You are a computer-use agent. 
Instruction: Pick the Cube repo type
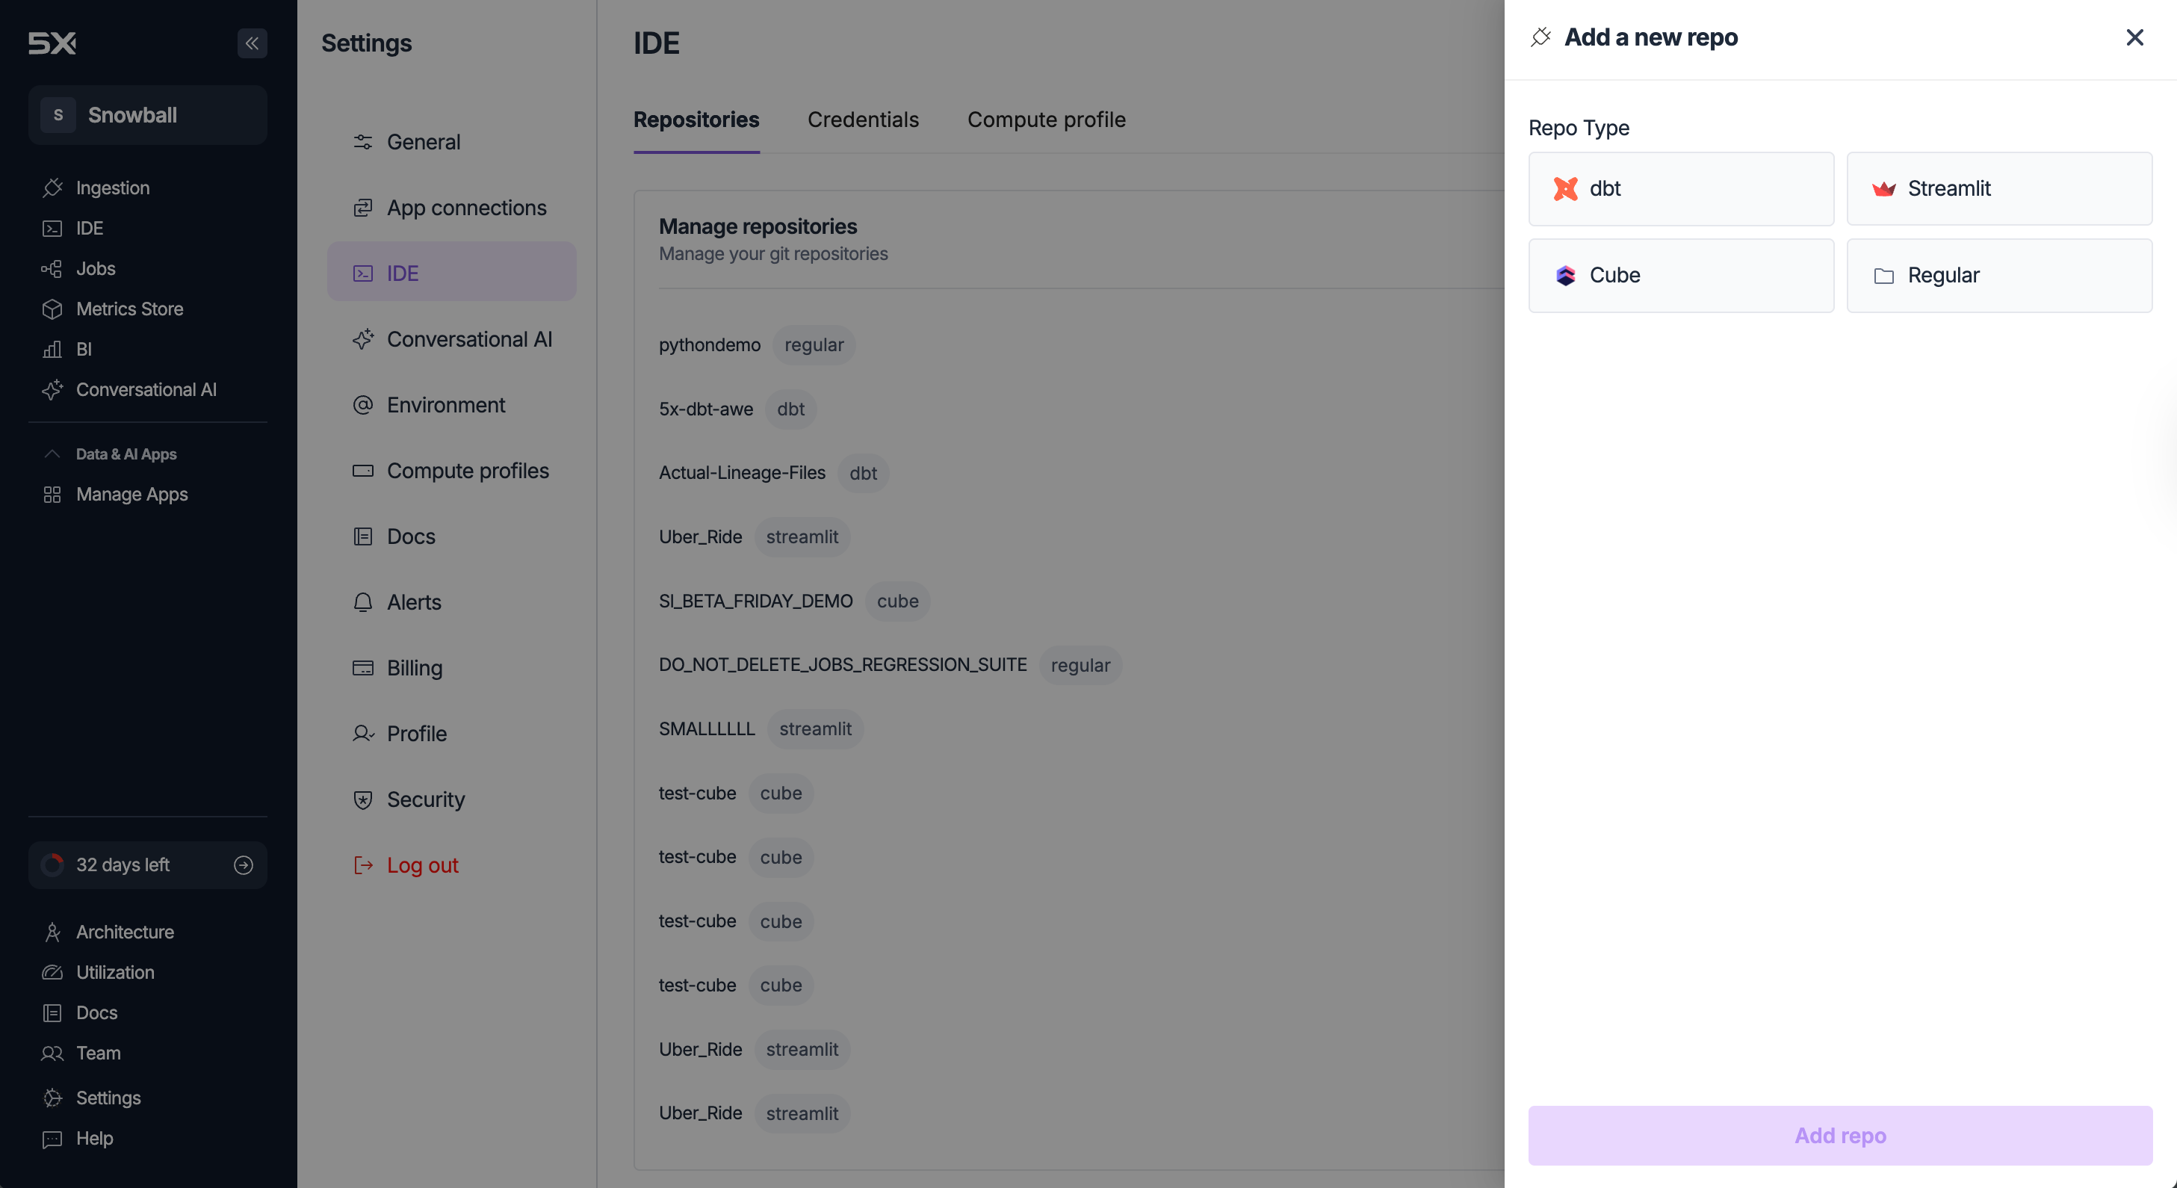[1681, 276]
